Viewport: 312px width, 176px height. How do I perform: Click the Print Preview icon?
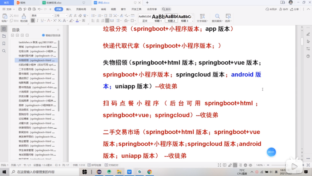(x=34, y=9)
